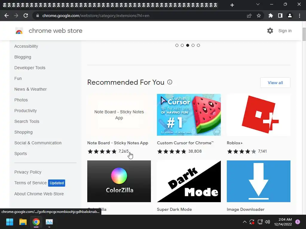Open the Developer Tools category
The image size is (306, 229).
[x=30, y=68]
